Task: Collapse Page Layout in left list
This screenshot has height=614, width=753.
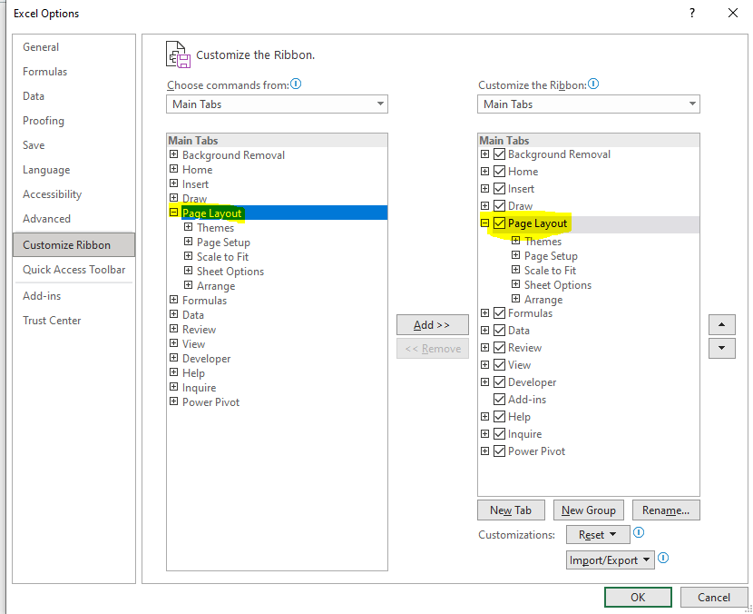Action: [x=174, y=213]
